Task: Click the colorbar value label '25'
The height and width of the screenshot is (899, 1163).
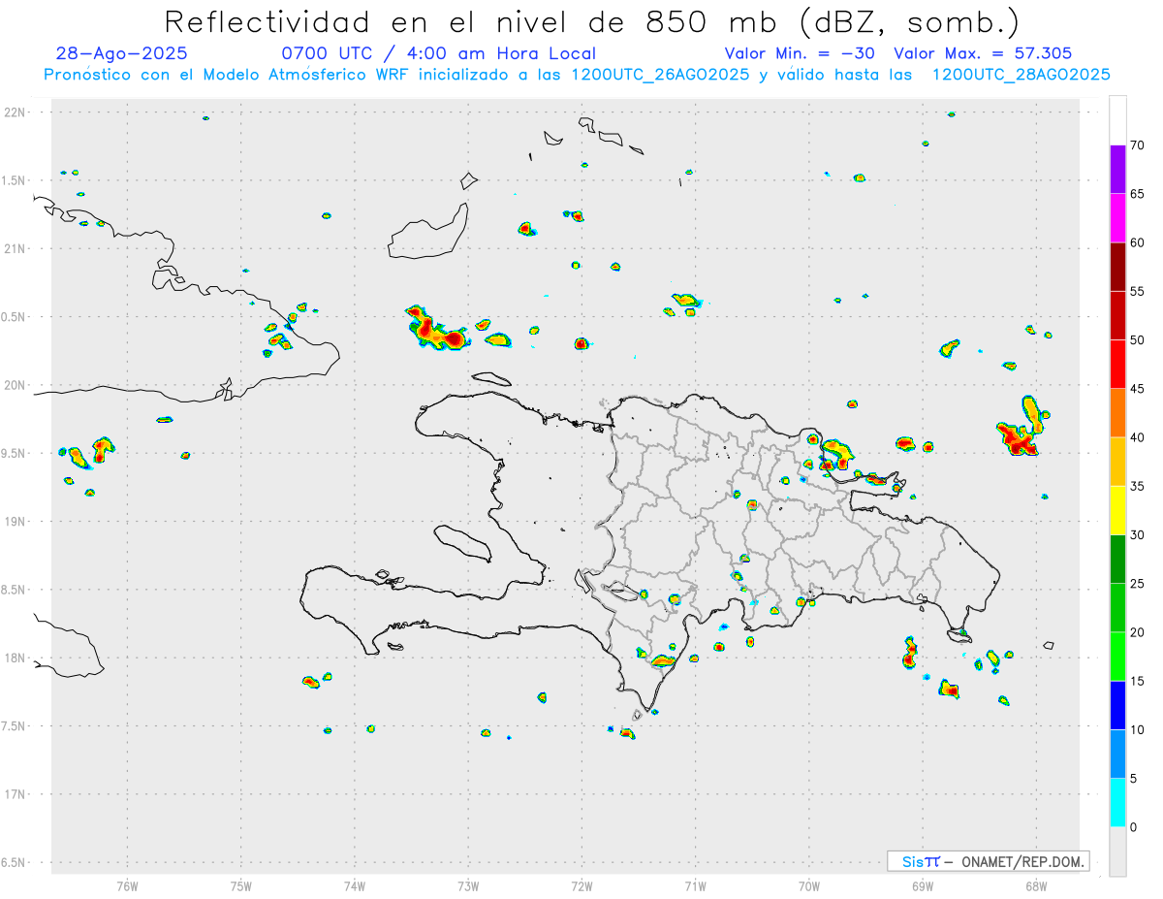Action: 1137,584
